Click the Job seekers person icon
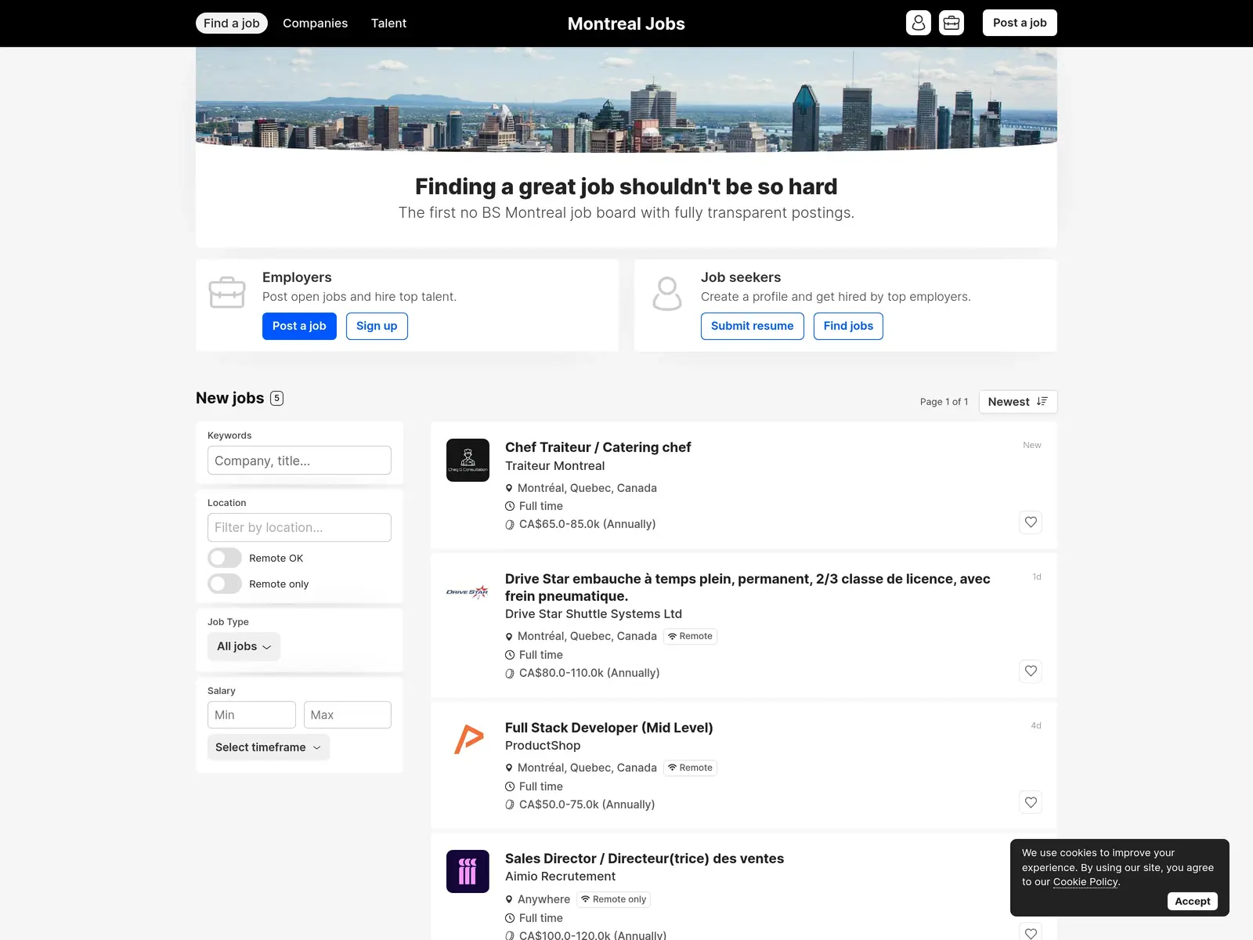This screenshot has height=940, width=1253. click(667, 293)
